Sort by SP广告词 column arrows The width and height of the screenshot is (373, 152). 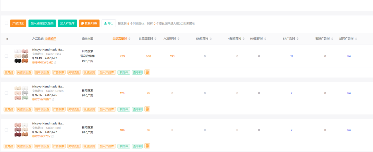pos(297,39)
